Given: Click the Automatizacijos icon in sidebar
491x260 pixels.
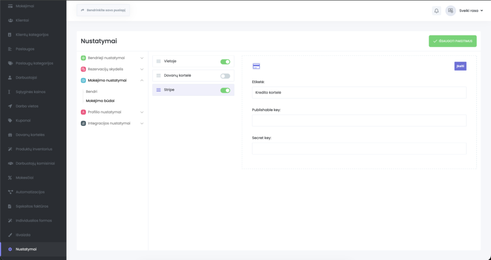Looking at the screenshot, I should tap(11, 192).
